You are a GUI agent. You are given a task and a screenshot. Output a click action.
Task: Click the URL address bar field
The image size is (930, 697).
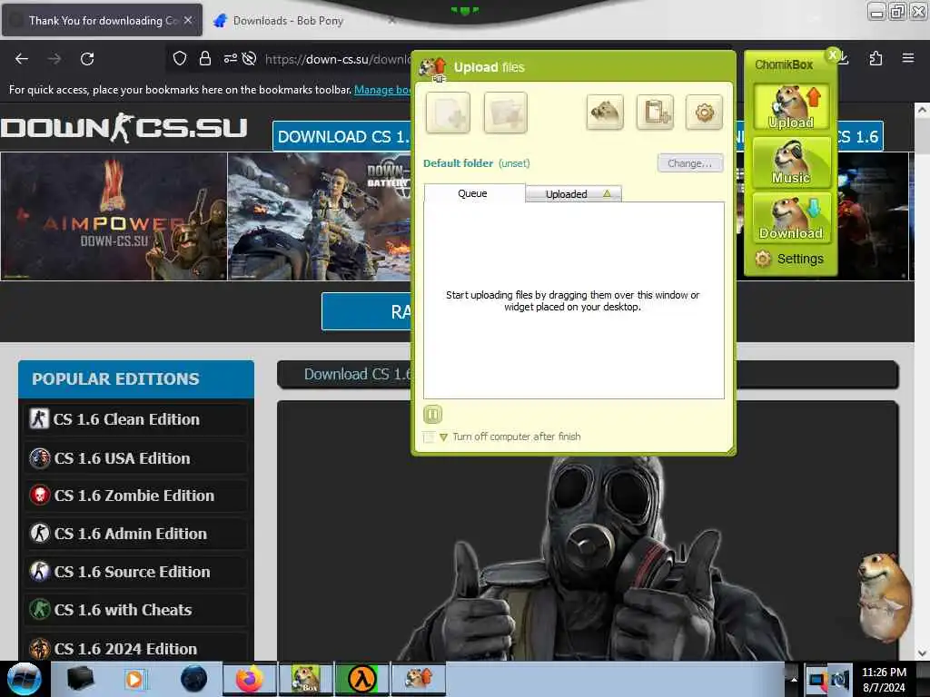pyautogui.click(x=338, y=59)
